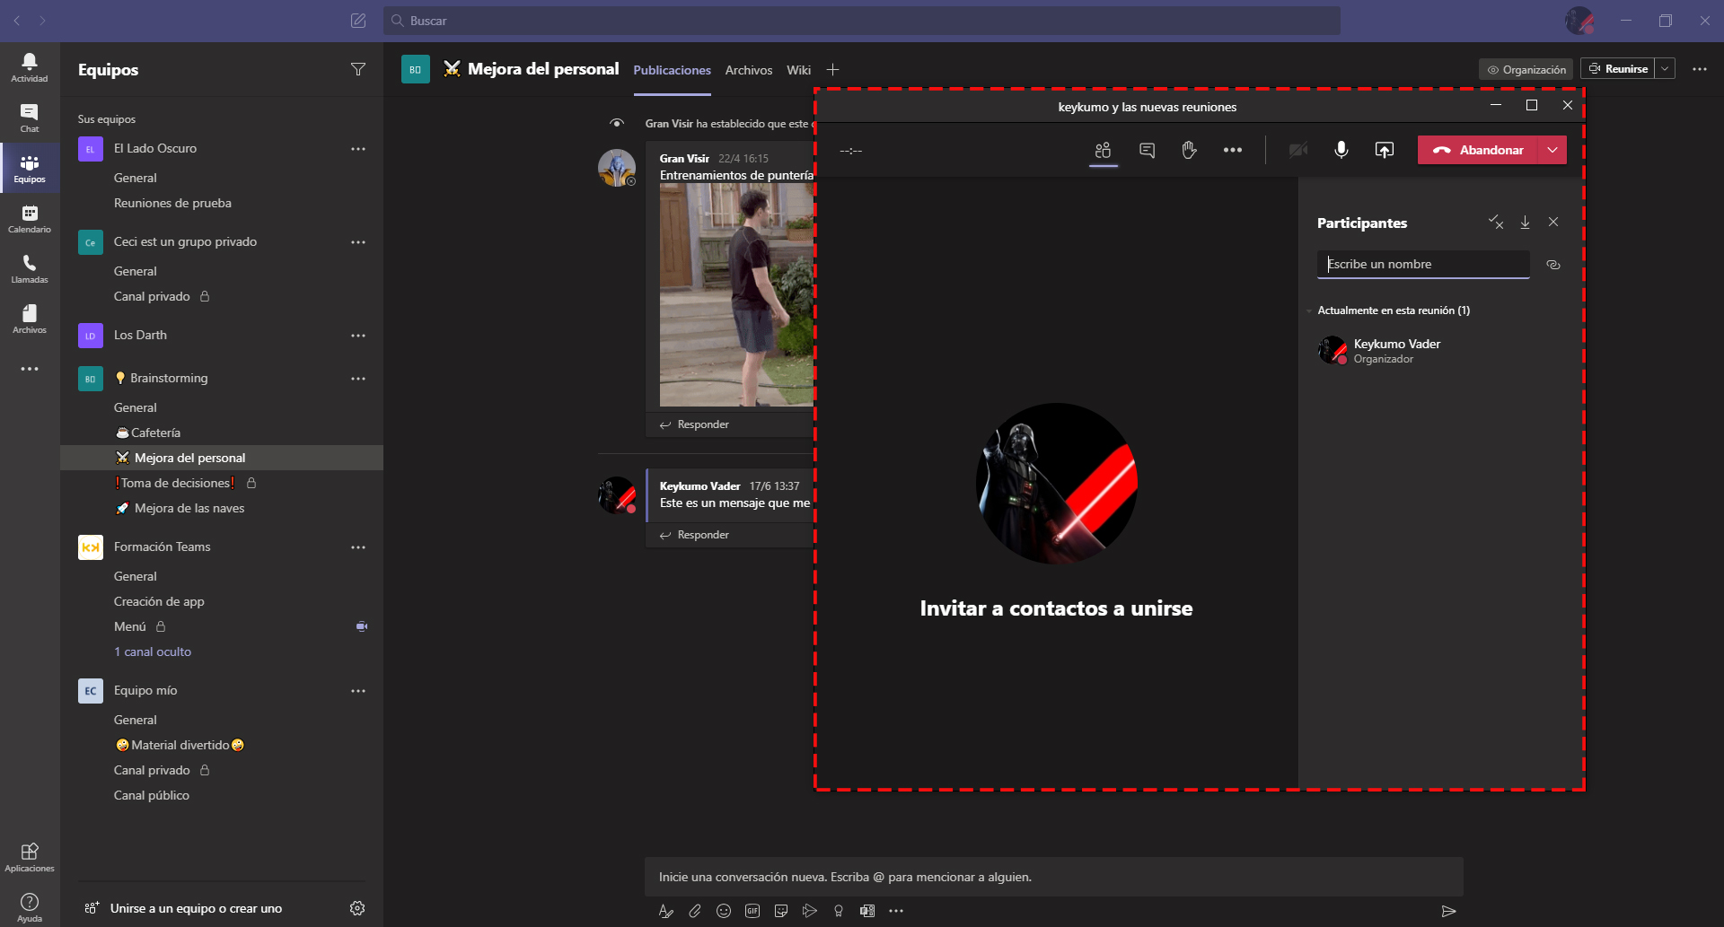
Task: Insert a GIF in the message
Action: coord(752,911)
